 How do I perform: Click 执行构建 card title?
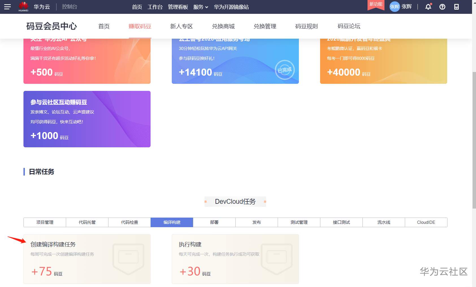(190, 244)
